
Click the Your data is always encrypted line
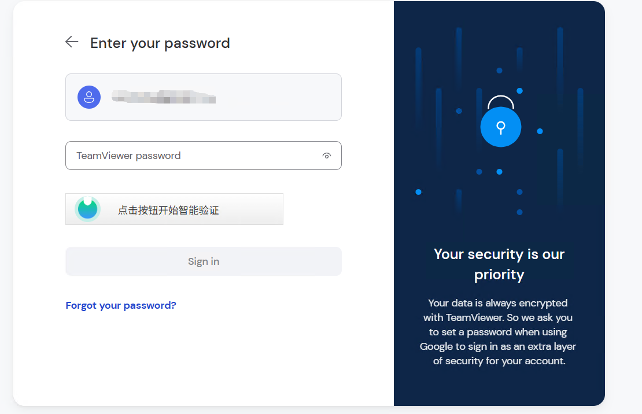point(498,303)
